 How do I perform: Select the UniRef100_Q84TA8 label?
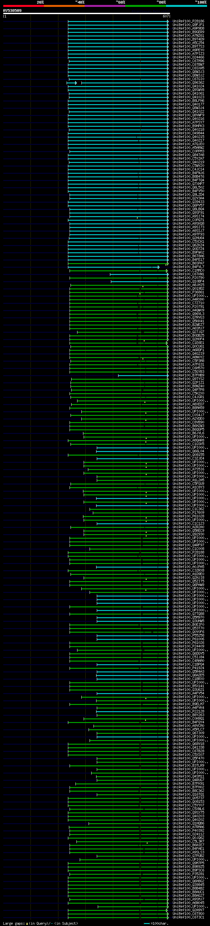[x=188, y=155]
